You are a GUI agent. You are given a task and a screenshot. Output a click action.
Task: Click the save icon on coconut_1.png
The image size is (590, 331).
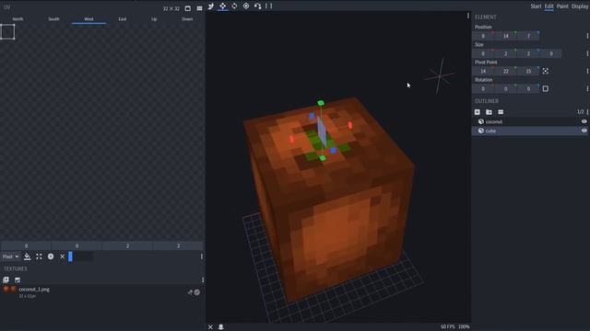197,292
